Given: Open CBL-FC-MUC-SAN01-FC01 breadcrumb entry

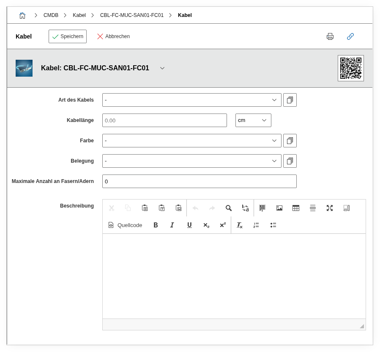Looking at the screenshot, I should (131, 15).
